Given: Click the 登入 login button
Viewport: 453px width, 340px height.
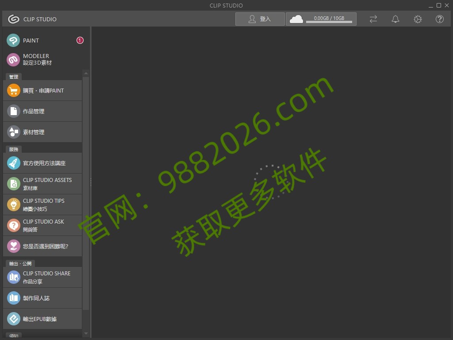Looking at the screenshot, I should pos(260,19).
